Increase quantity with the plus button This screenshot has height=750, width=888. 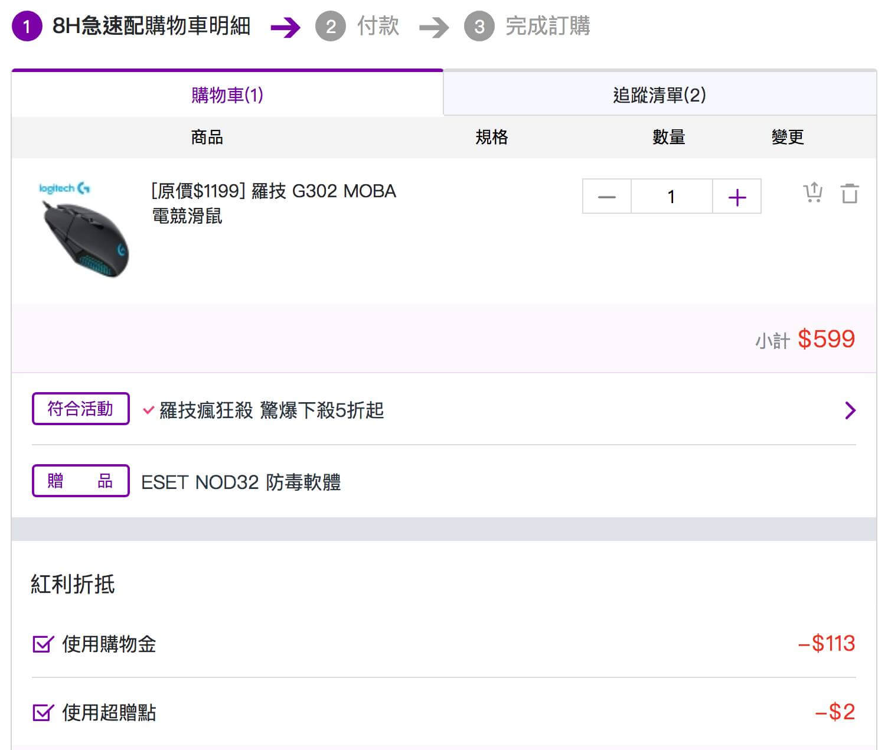tap(737, 197)
